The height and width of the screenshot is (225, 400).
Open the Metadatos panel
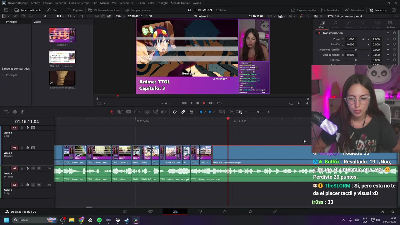[x=354, y=10]
